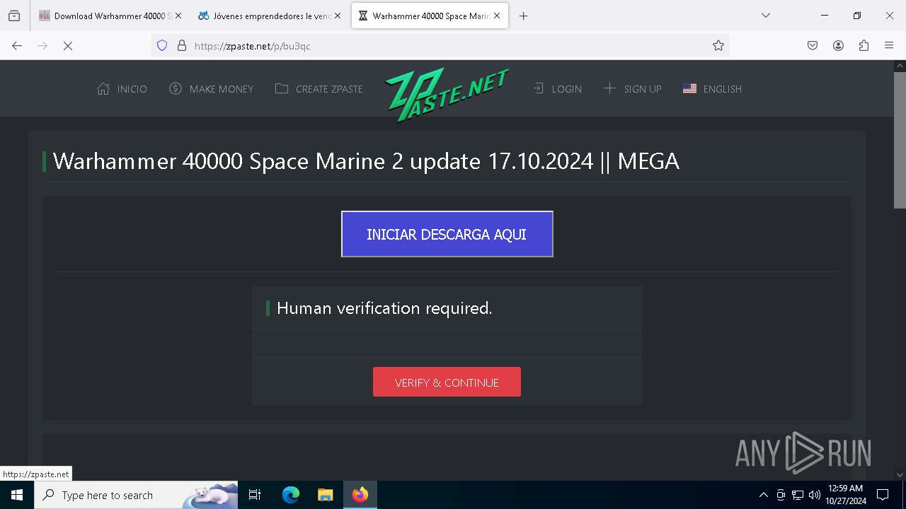The height and width of the screenshot is (509, 906).
Task: Stop loading the page
Action: click(68, 46)
